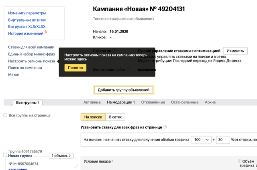Click Добавить группу объявлений button
This screenshot has width=257, height=170.
point(123,90)
